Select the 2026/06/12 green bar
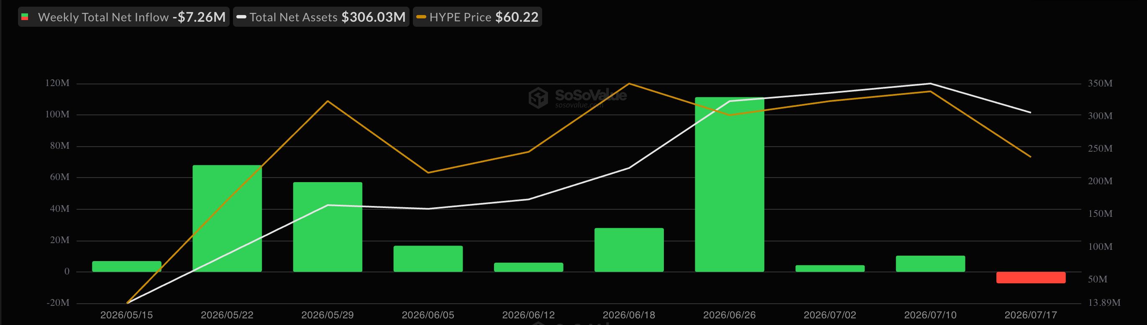The image size is (1147, 325). pos(528,267)
